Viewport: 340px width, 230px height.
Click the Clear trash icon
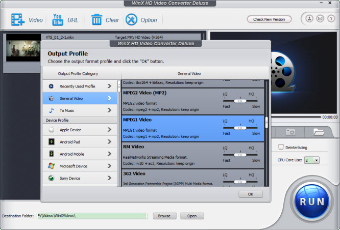[96, 20]
